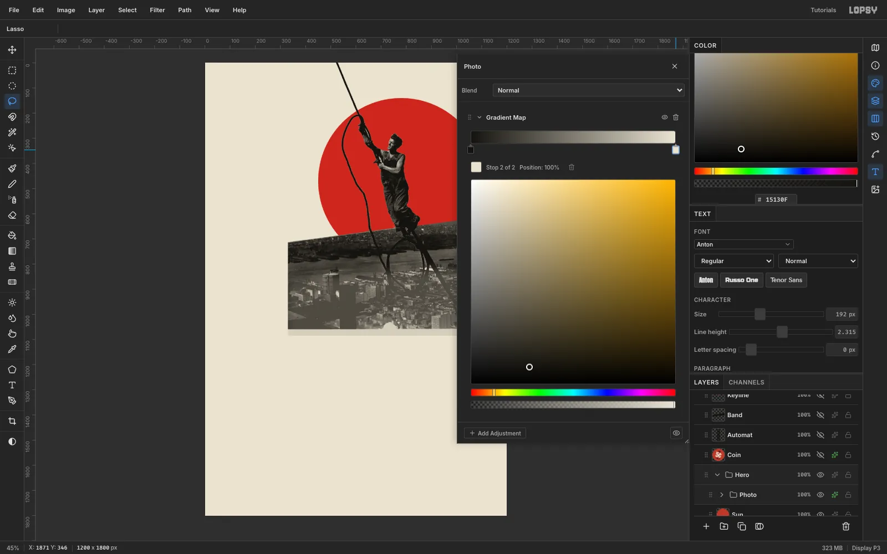Open the Path menu

coord(185,10)
